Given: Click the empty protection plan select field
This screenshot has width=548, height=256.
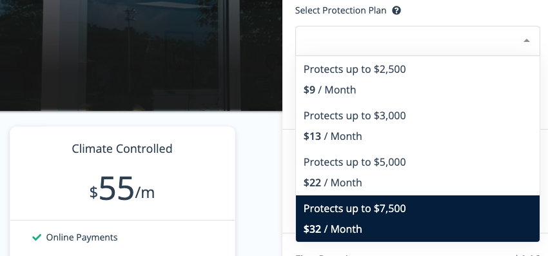Looking at the screenshot, I should click(418, 41).
